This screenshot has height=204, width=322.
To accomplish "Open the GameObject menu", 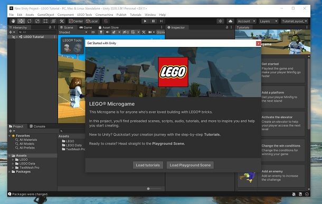I will [45, 15].
